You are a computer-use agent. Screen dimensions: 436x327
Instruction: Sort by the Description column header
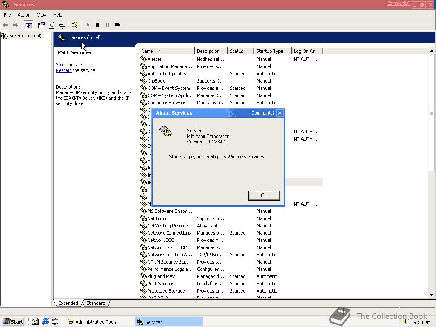(x=211, y=51)
